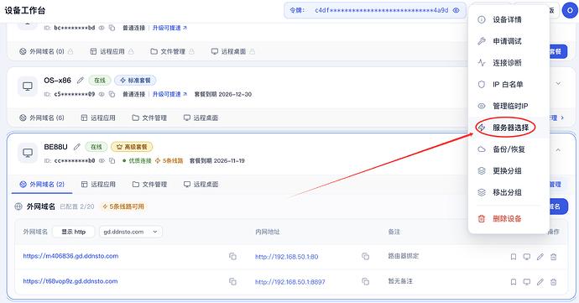Image resolution: width=579 pixels, height=303 pixels.
Task: Edit the t68vop9z domain row
Action: pos(540,282)
